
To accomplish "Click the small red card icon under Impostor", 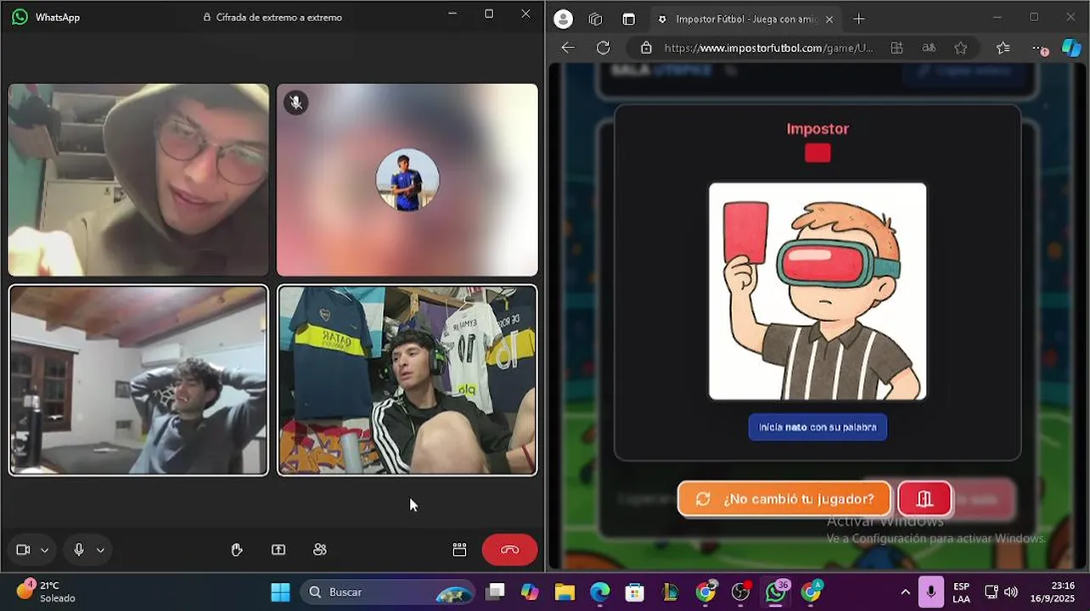I will [x=817, y=153].
